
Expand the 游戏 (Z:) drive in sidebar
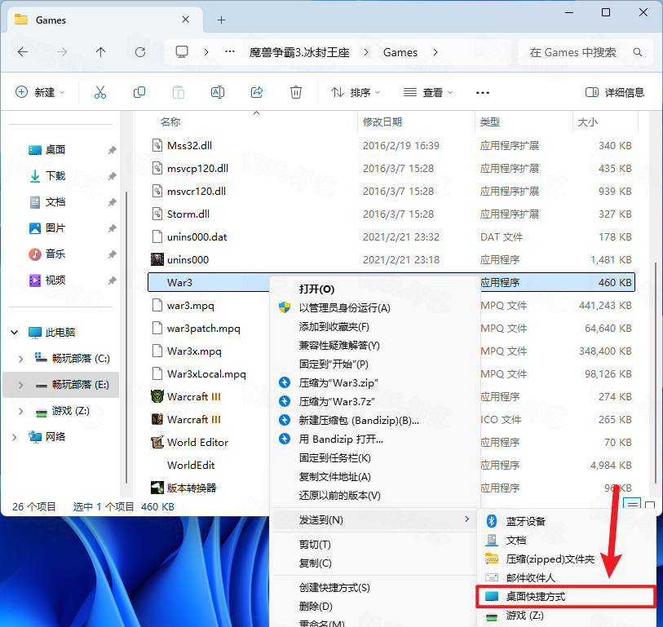tap(20, 412)
